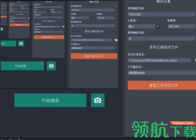Viewport: 196px width, 140px height.
Task: Open the 默认 resolution dropdown arrow in largest panel
Action: pyautogui.click(x=157, y=26)
